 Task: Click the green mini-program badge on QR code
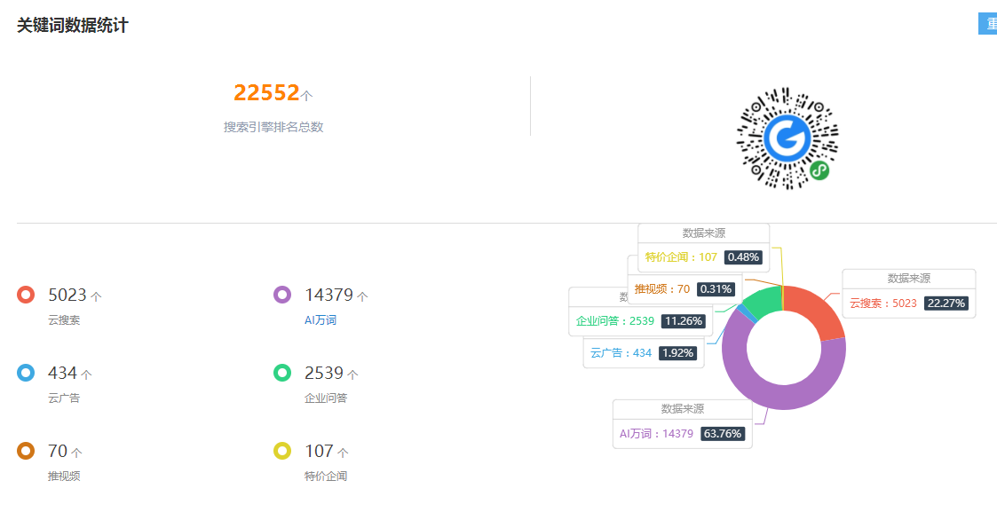pyautogui.click(x=819, y=171)
